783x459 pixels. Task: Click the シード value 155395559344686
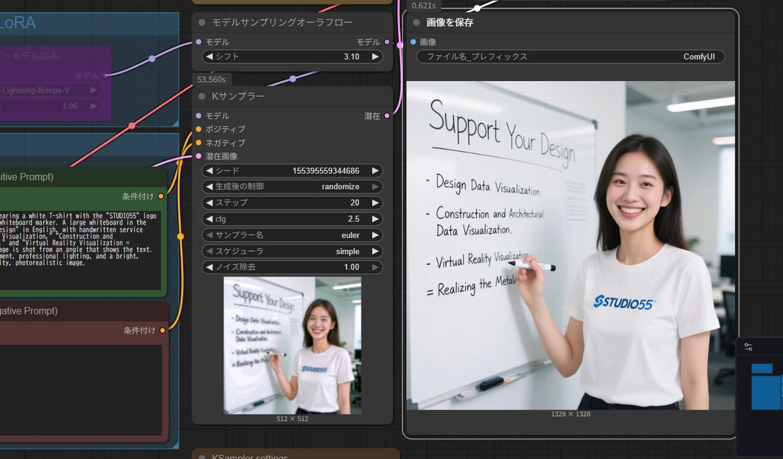point(326,170)
